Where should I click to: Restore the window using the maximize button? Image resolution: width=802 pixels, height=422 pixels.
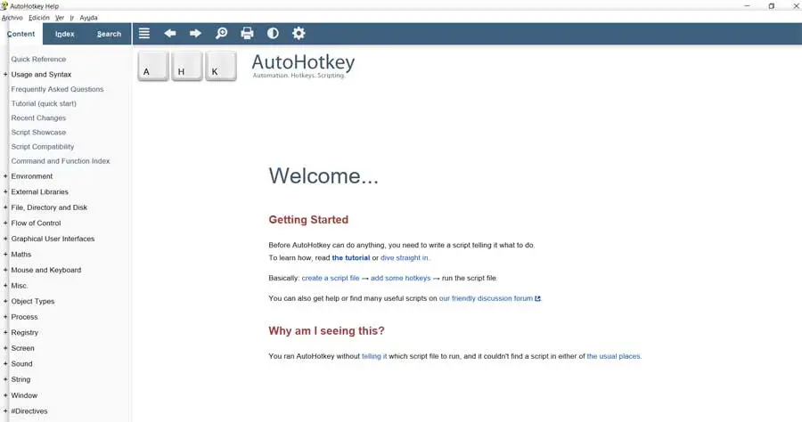coord(772,5)
